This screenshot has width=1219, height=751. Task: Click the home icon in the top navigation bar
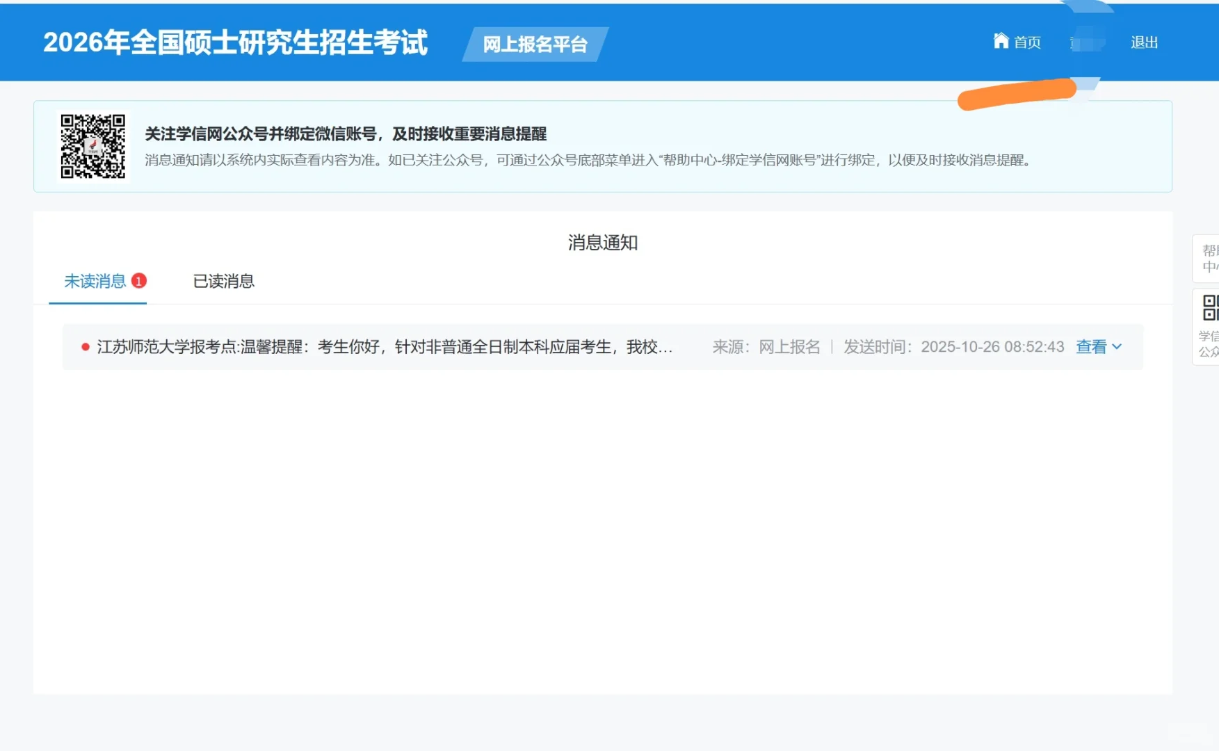click(1001, 42)
